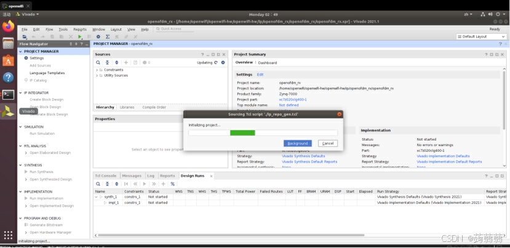510x248 pixels.
Task: Collapse all rows in Design Runs
Action: 107,184
